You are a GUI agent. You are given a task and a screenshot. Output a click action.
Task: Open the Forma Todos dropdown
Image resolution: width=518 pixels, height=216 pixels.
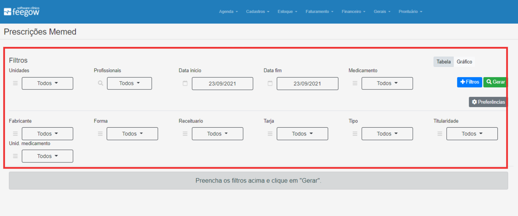[x=132, y=134]
